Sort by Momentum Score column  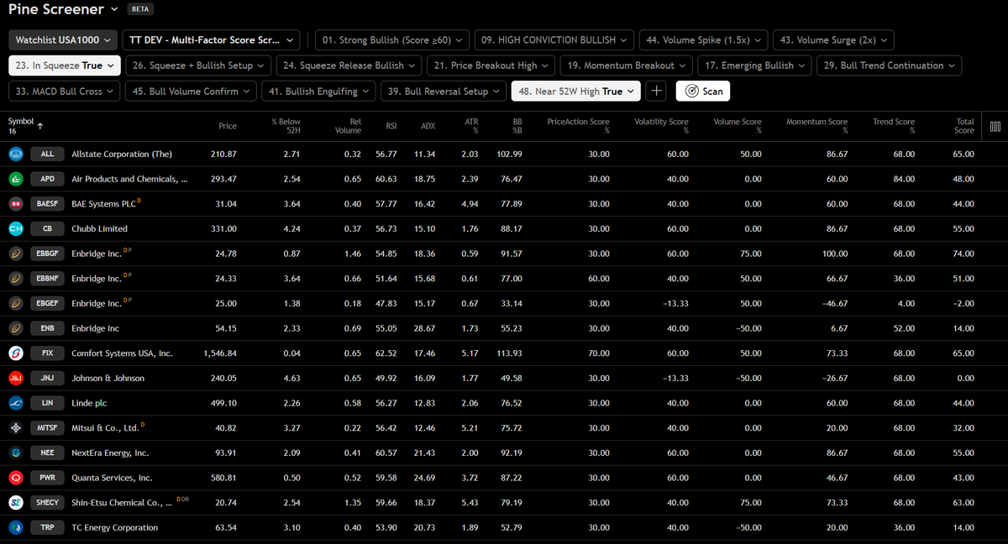tap(816, 126)
